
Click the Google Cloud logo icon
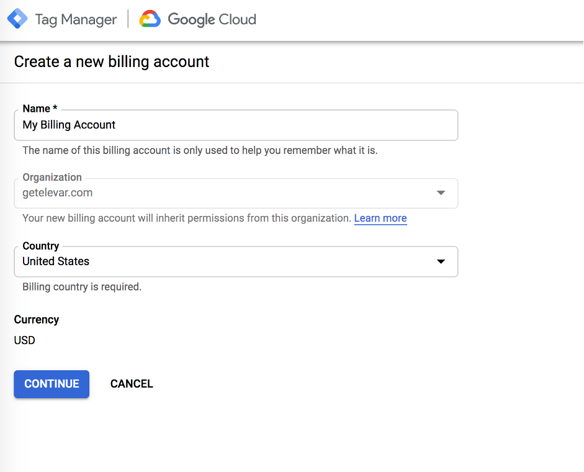tap(150, 19)
